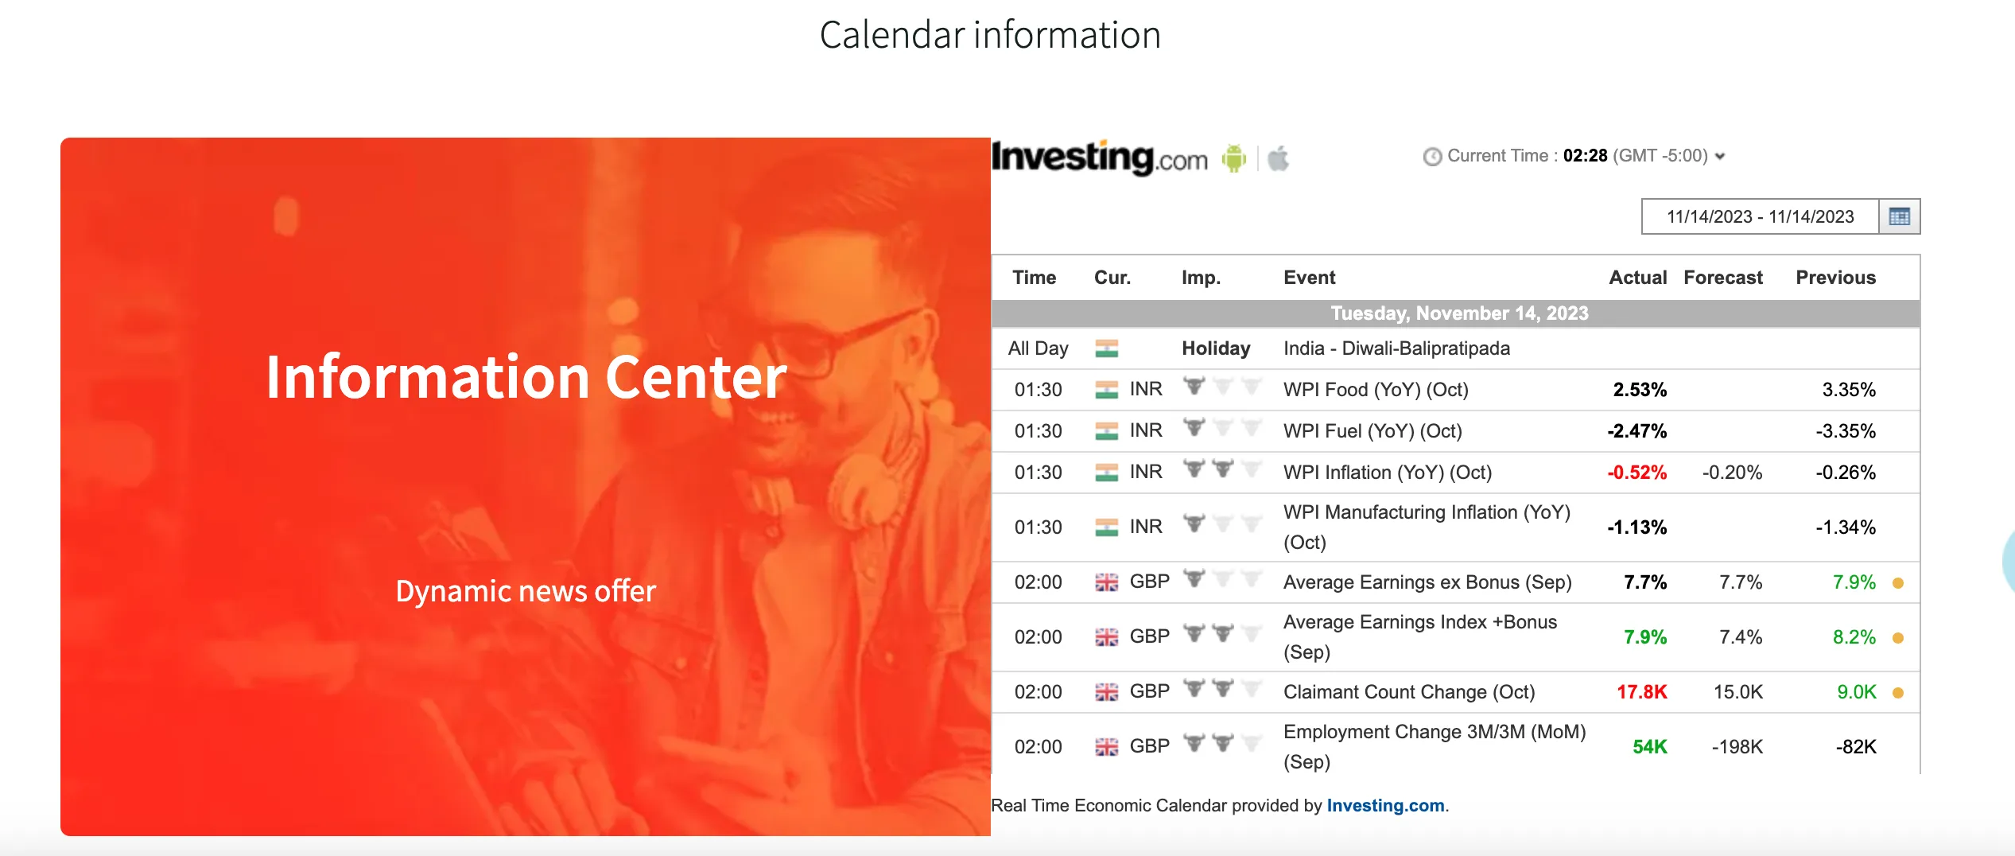Click the Information Center banner
This screenshot has width=2015, height=856.
(x=526, y=487)
